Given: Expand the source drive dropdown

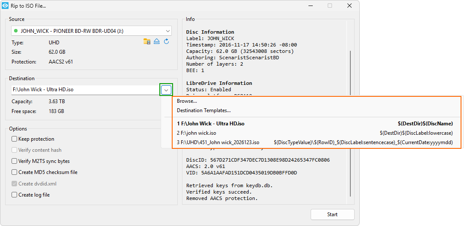Looking at the screenshot, I should [x=167, y=31].
